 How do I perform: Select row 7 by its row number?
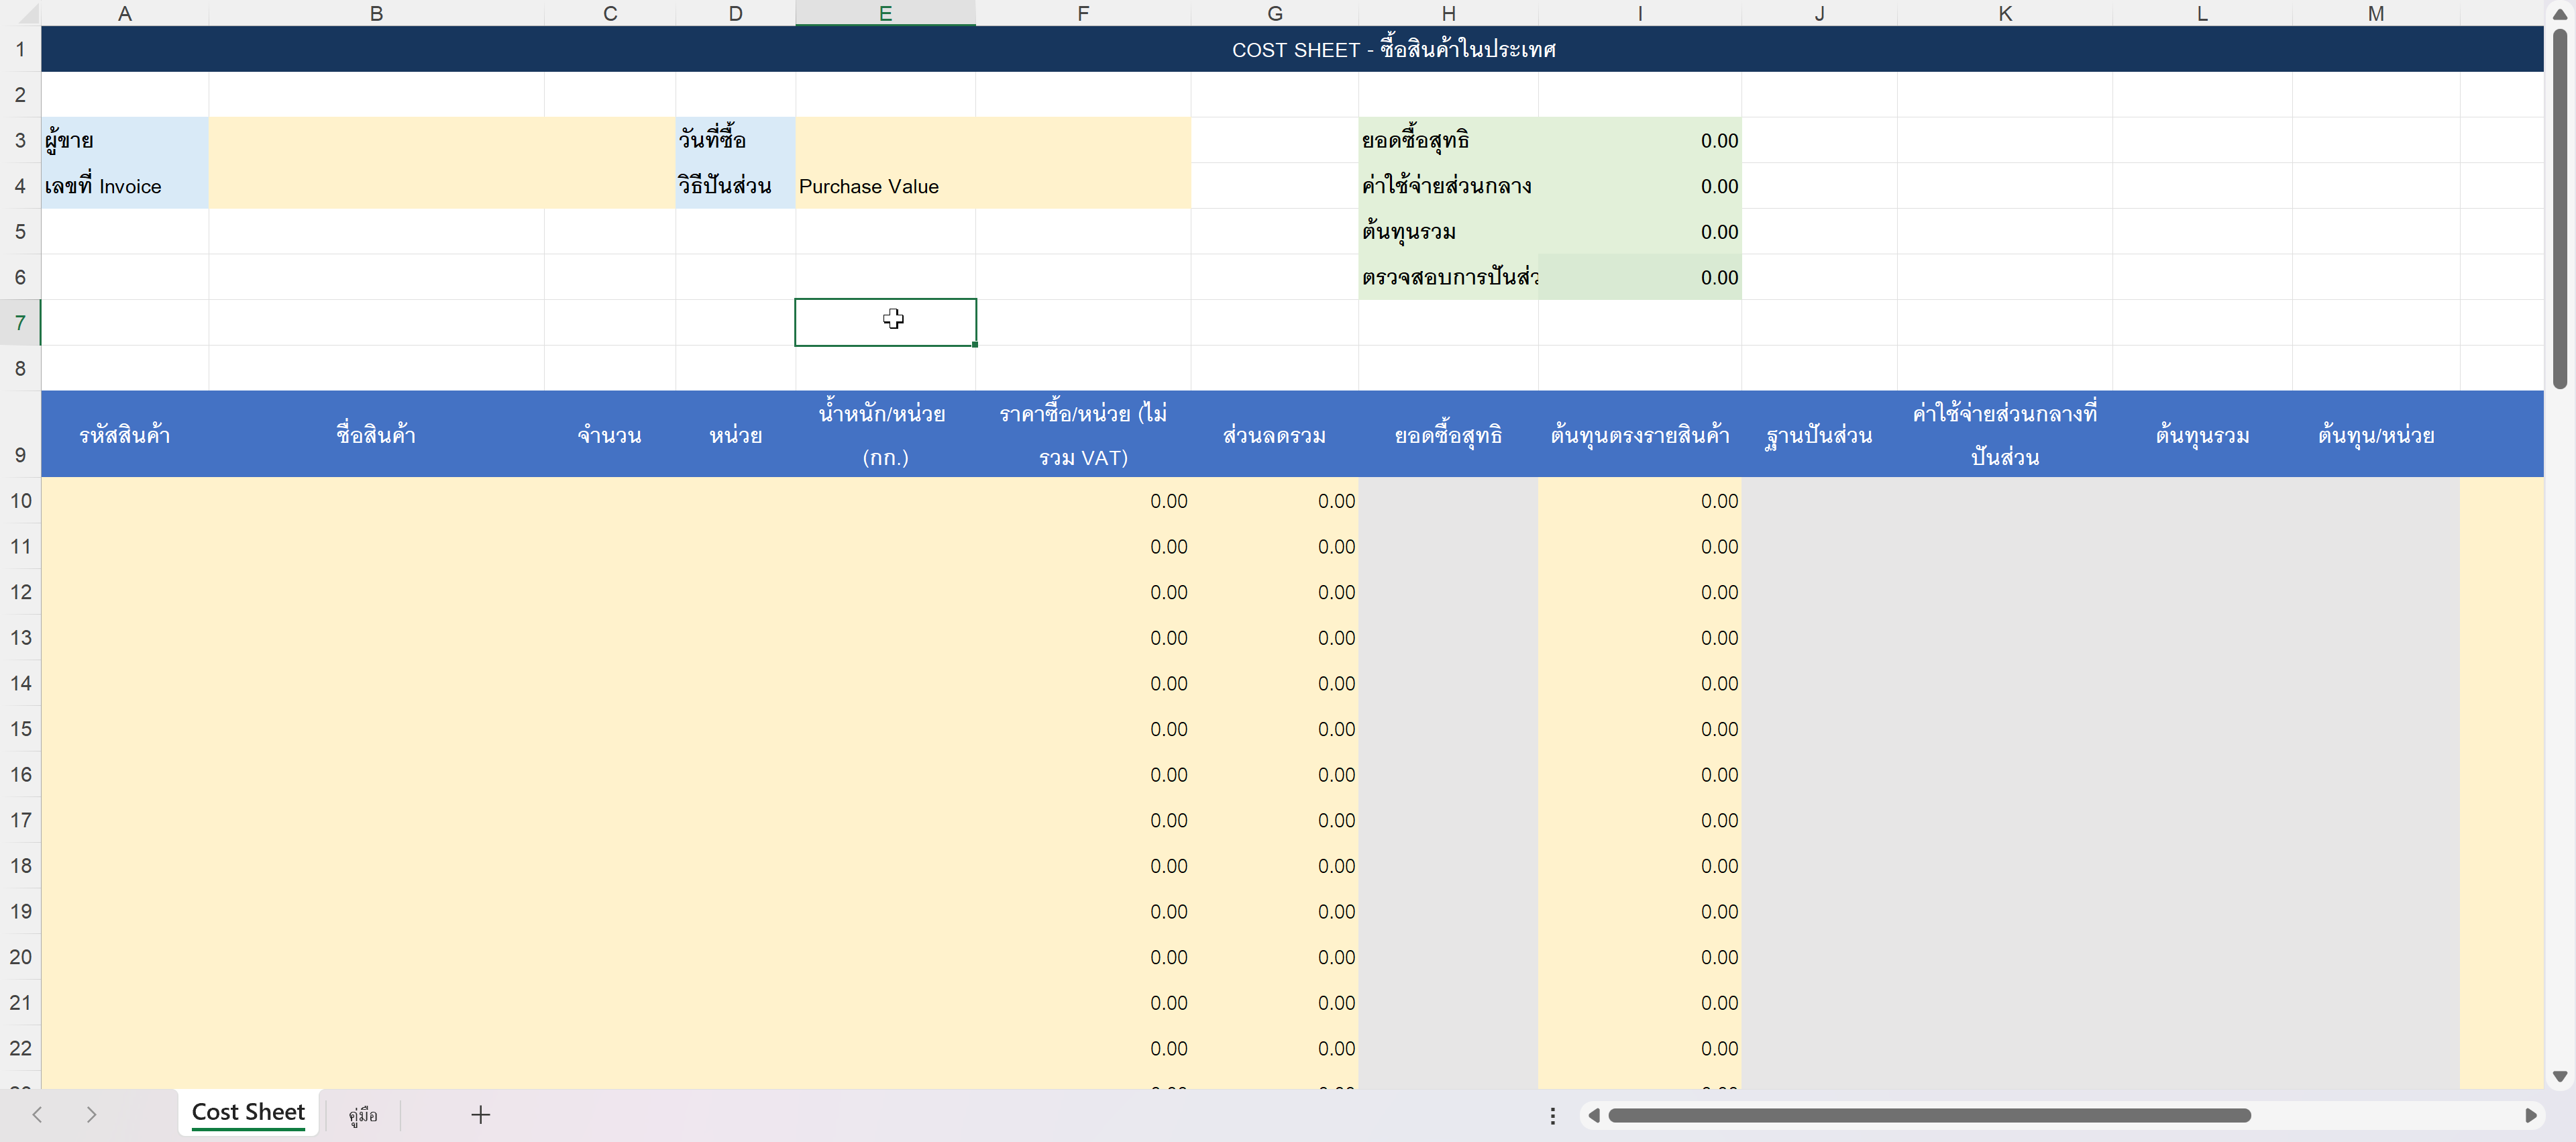click(x=20, y=323)
